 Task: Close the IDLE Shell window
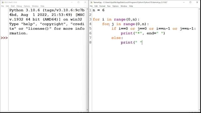coord(85,2)
